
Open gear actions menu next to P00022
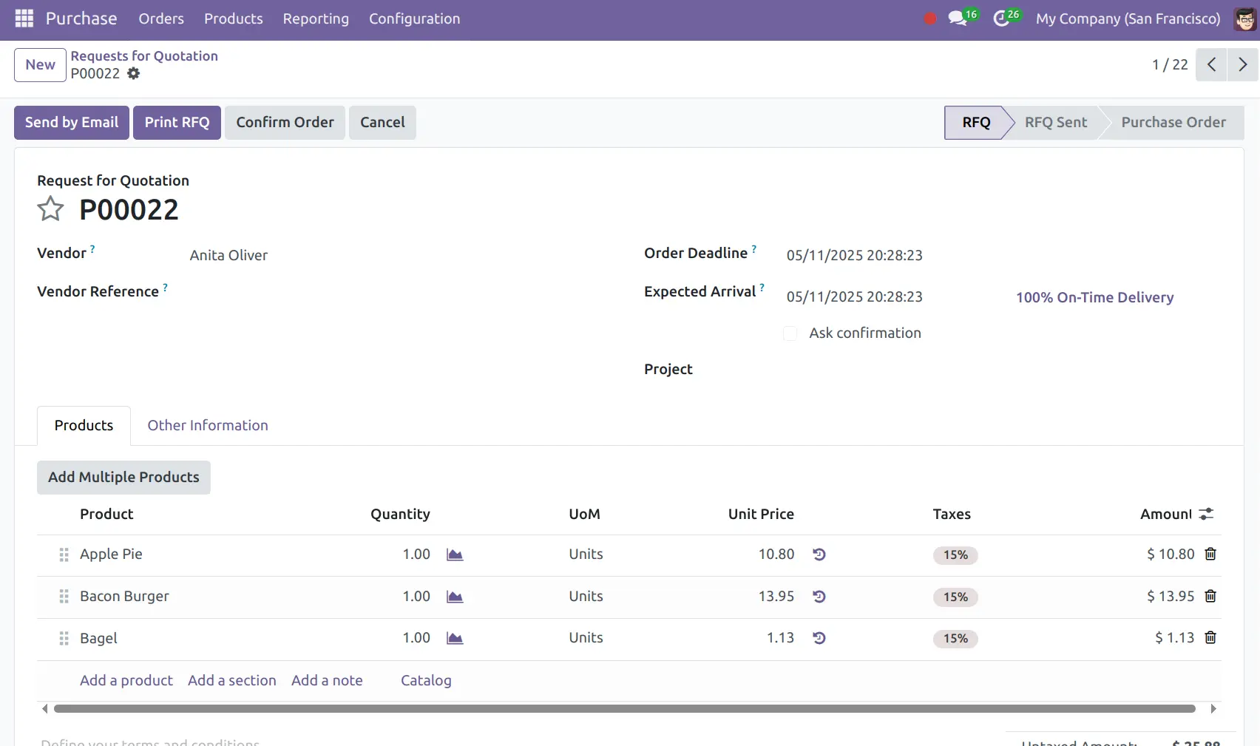point(133,73)
